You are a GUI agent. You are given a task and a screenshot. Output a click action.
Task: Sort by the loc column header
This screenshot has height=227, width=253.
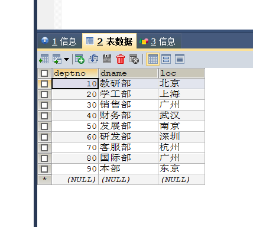(x=181, y=73)
